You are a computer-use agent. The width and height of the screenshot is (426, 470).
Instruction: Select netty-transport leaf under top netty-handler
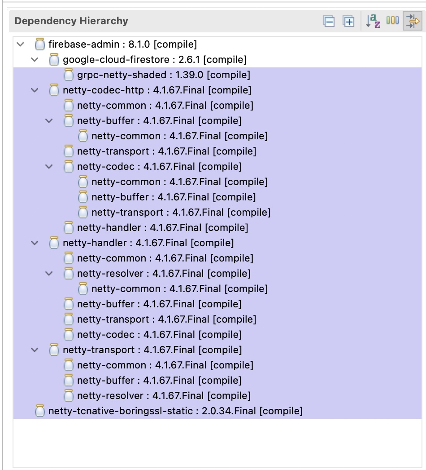pyautogui.click(x=167, y=319)
